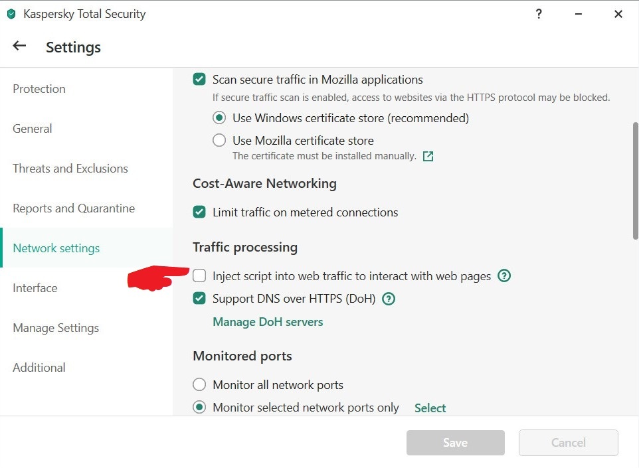Image resolution: width=639 pixels, height=468 pixels.
Task: Click the back arrow next to Settings
Action: (19, 46)
